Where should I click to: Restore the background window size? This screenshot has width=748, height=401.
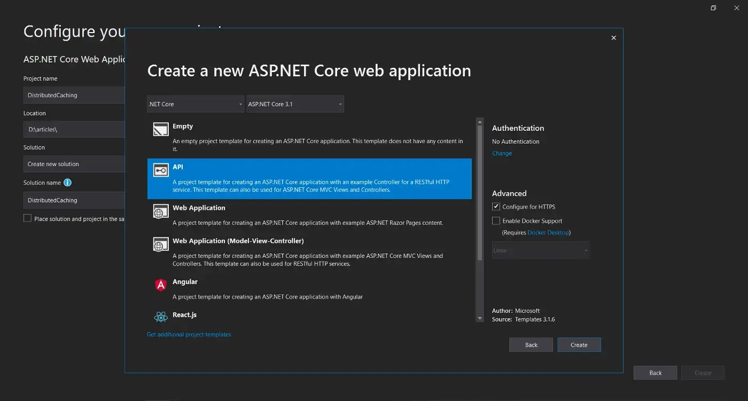(x=713, y=8)
